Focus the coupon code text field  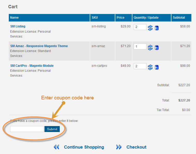(x=27, y=129)
